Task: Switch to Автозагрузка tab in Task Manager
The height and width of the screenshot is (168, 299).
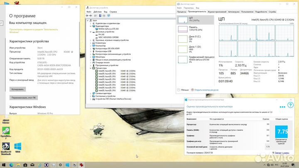Action: (x=233, y=12)
